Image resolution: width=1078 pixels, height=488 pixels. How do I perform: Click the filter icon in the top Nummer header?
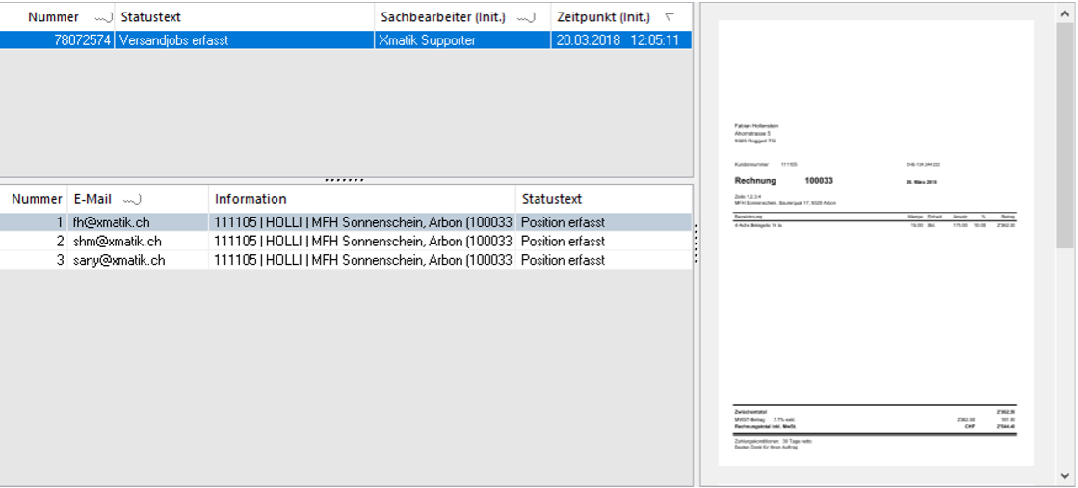(x=102, y=18)
